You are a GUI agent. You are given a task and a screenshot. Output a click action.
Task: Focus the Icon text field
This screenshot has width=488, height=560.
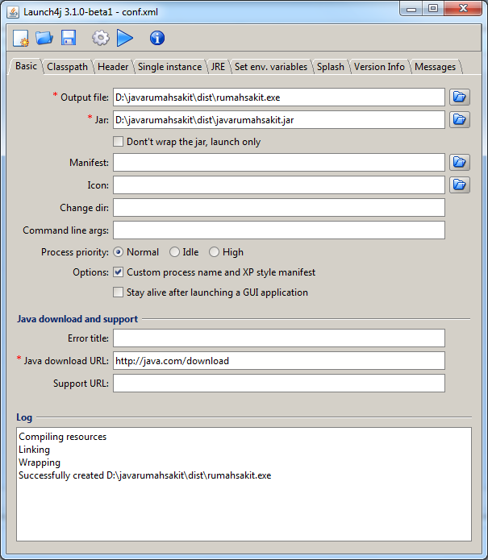[279, 185]
